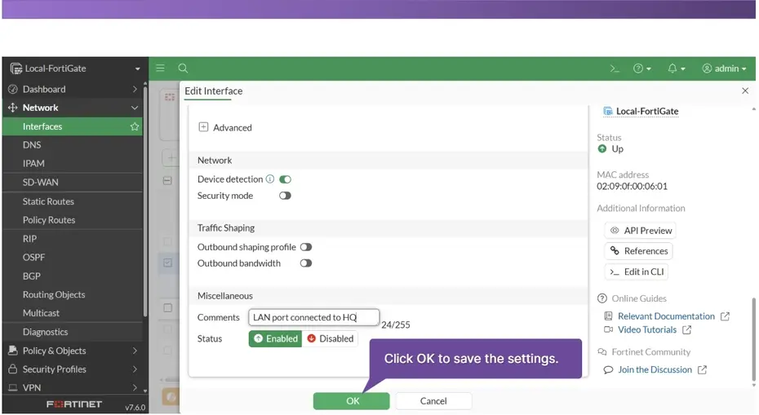Click the Dashboard gauge icon in the sidebar
This screenshot has width=759, height=415.
pyautogui.click(x=13, y=89)
